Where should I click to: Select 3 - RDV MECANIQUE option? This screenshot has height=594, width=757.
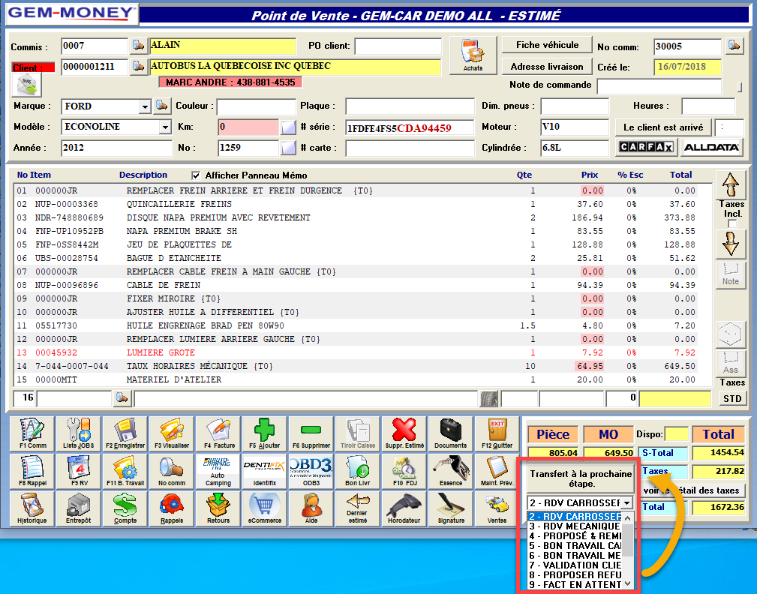pyautogui.click(x=575, y=526)
